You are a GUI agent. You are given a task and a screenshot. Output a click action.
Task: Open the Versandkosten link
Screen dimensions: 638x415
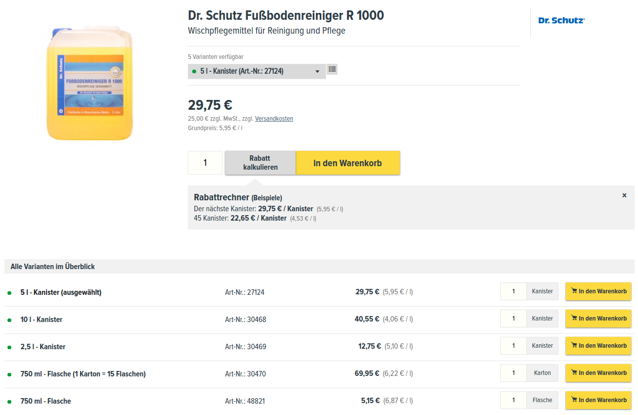point(274,119)
